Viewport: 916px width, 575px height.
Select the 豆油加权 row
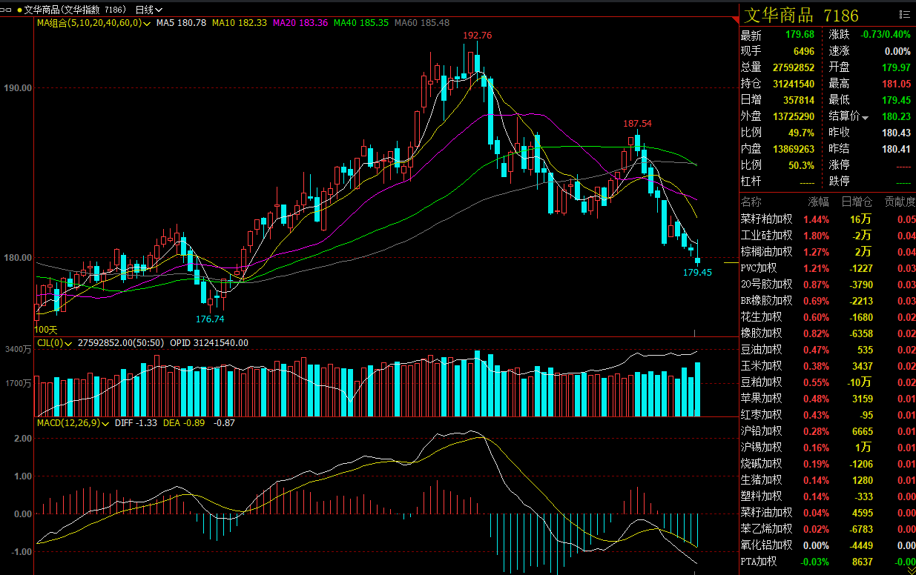click(828, 350)
